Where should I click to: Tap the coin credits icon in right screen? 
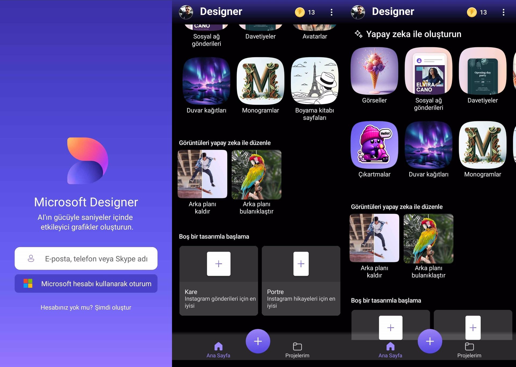click(x=472, y=12)
